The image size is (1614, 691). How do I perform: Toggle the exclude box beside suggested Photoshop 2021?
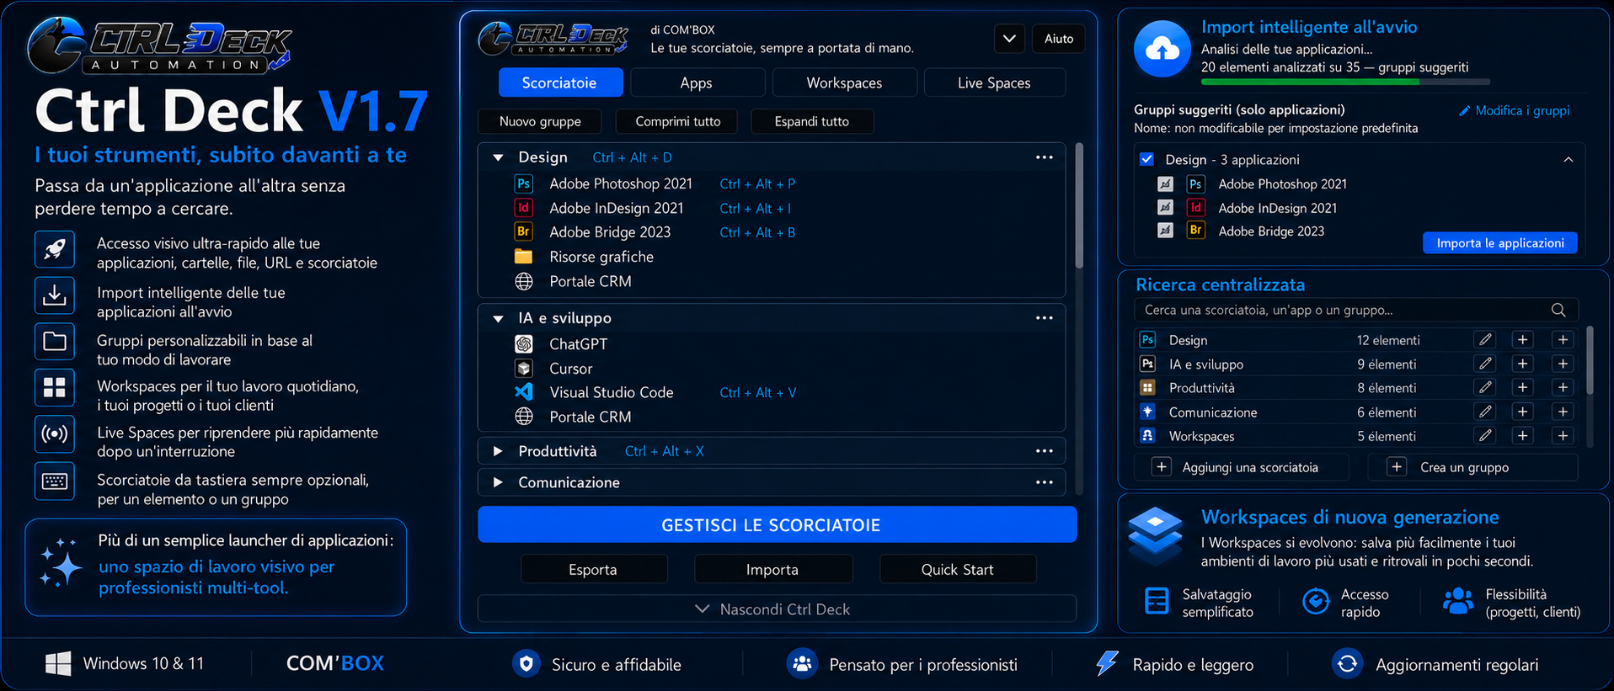tap(1165, 183)
